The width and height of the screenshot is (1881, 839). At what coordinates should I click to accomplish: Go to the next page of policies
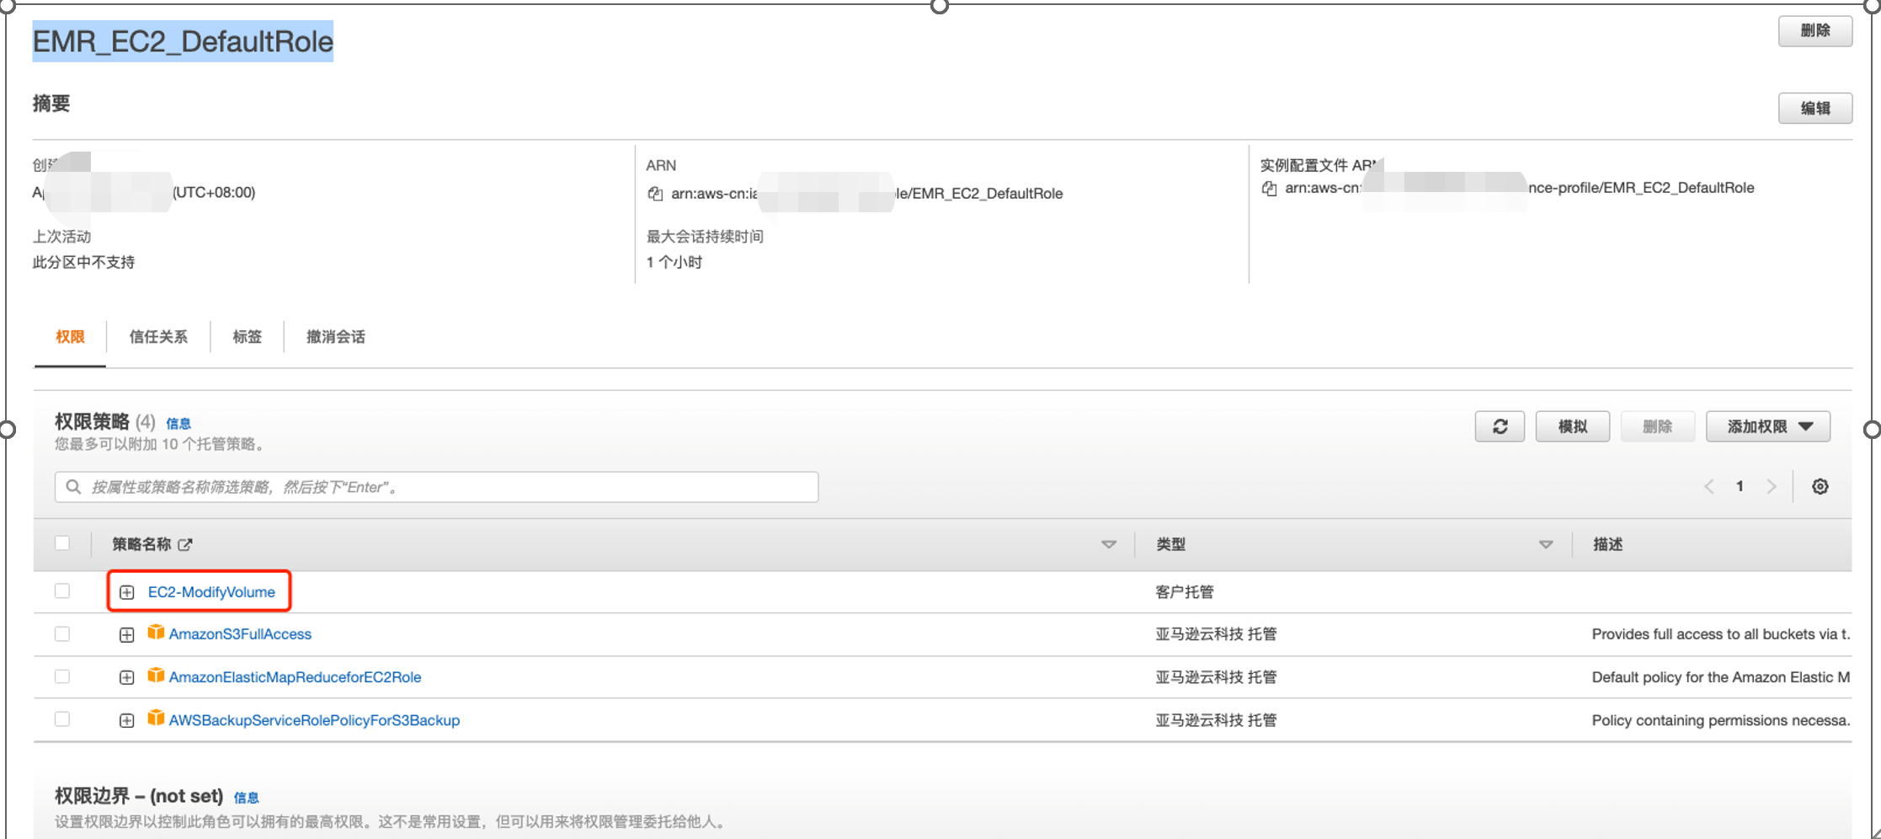click(1772, 487)
